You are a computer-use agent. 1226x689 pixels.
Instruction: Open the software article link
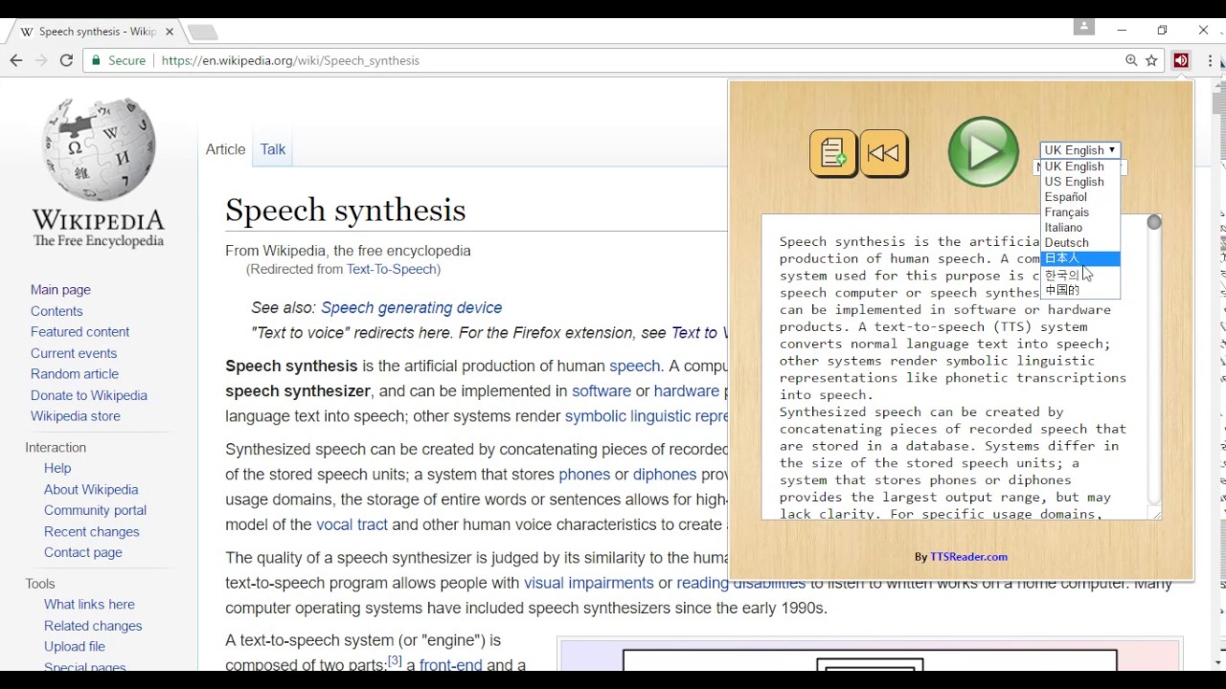602,390
